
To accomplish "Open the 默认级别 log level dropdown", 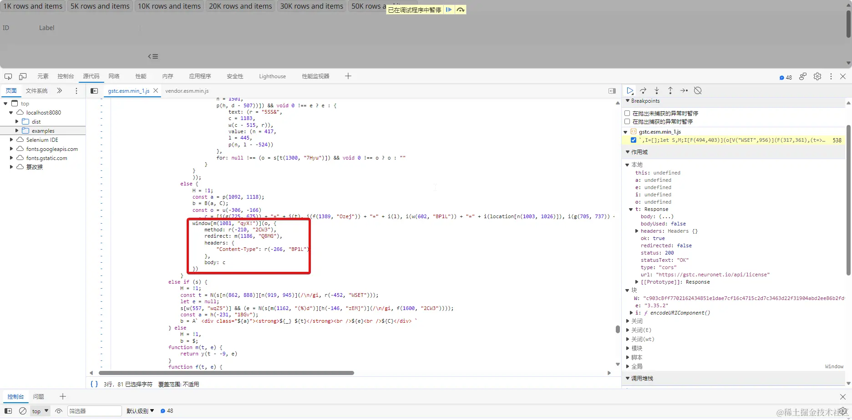I will [140, 411].
